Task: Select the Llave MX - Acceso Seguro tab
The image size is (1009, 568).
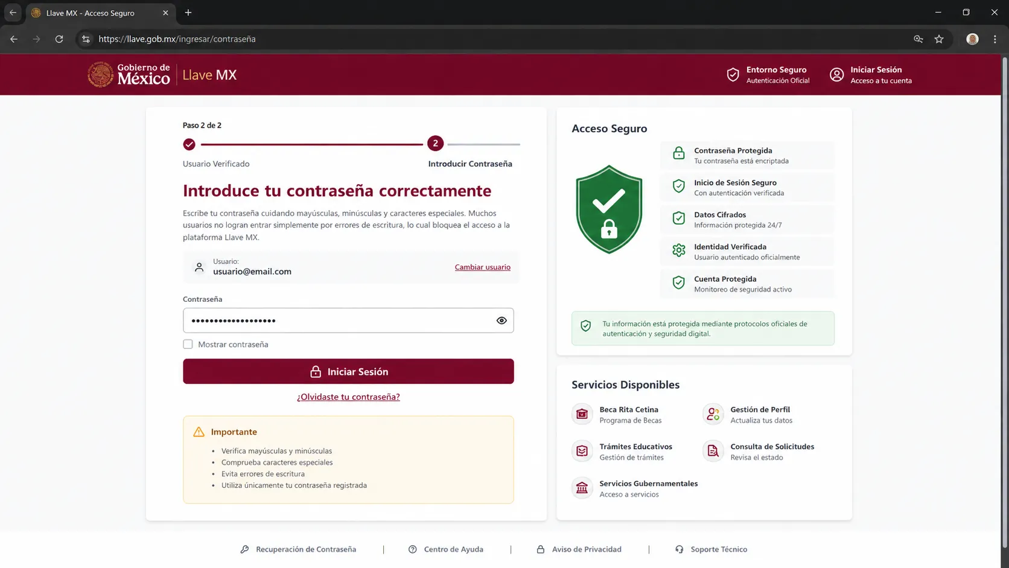Action: click(x=101, y=13)
